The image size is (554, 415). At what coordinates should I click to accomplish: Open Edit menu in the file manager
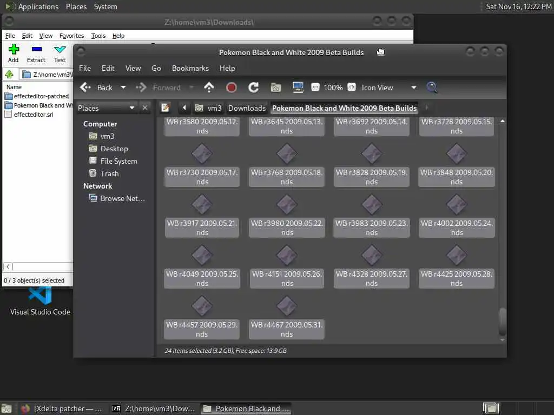click(x=108, y=68)
